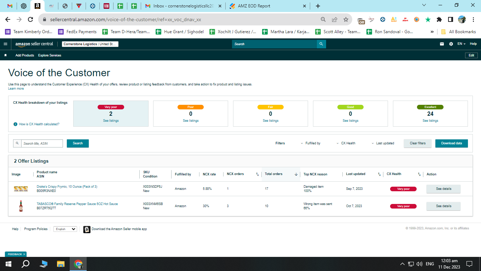Open the Windows notification center

tap(469, 264)
